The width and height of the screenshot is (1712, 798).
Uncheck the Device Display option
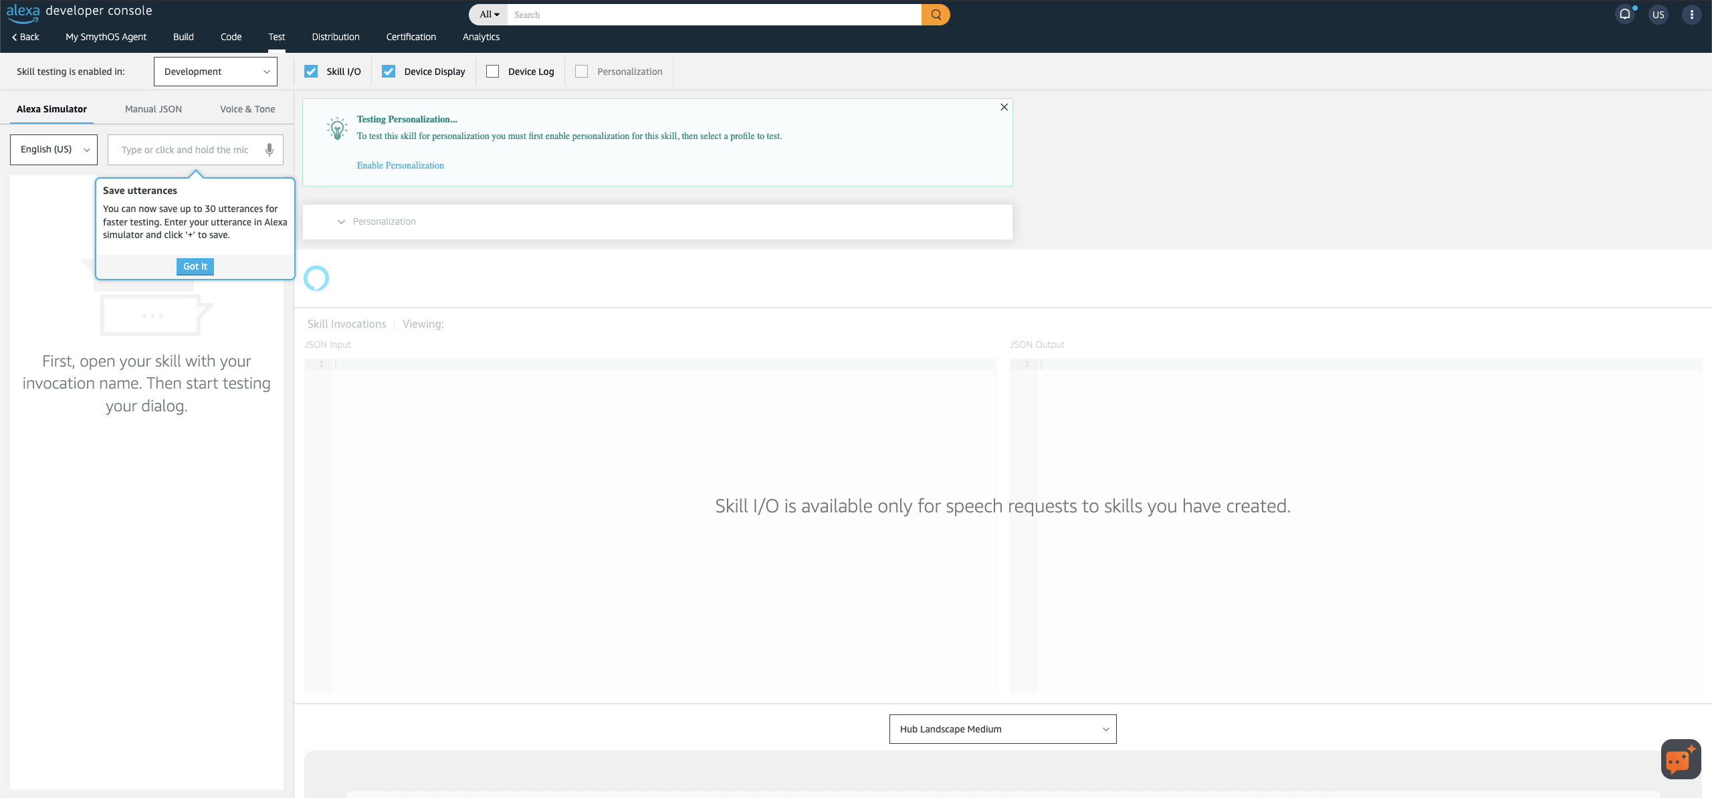[x=389, y=71]
